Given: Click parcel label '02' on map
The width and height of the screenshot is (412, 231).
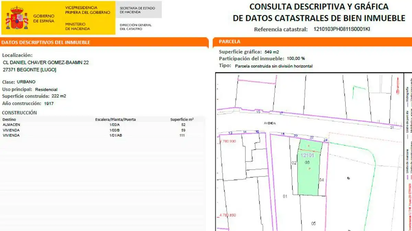Looking at the screenshot, I should (294, 163).
